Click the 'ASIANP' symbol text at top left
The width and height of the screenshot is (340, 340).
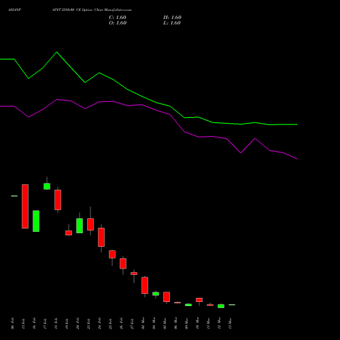coord(14,10)
